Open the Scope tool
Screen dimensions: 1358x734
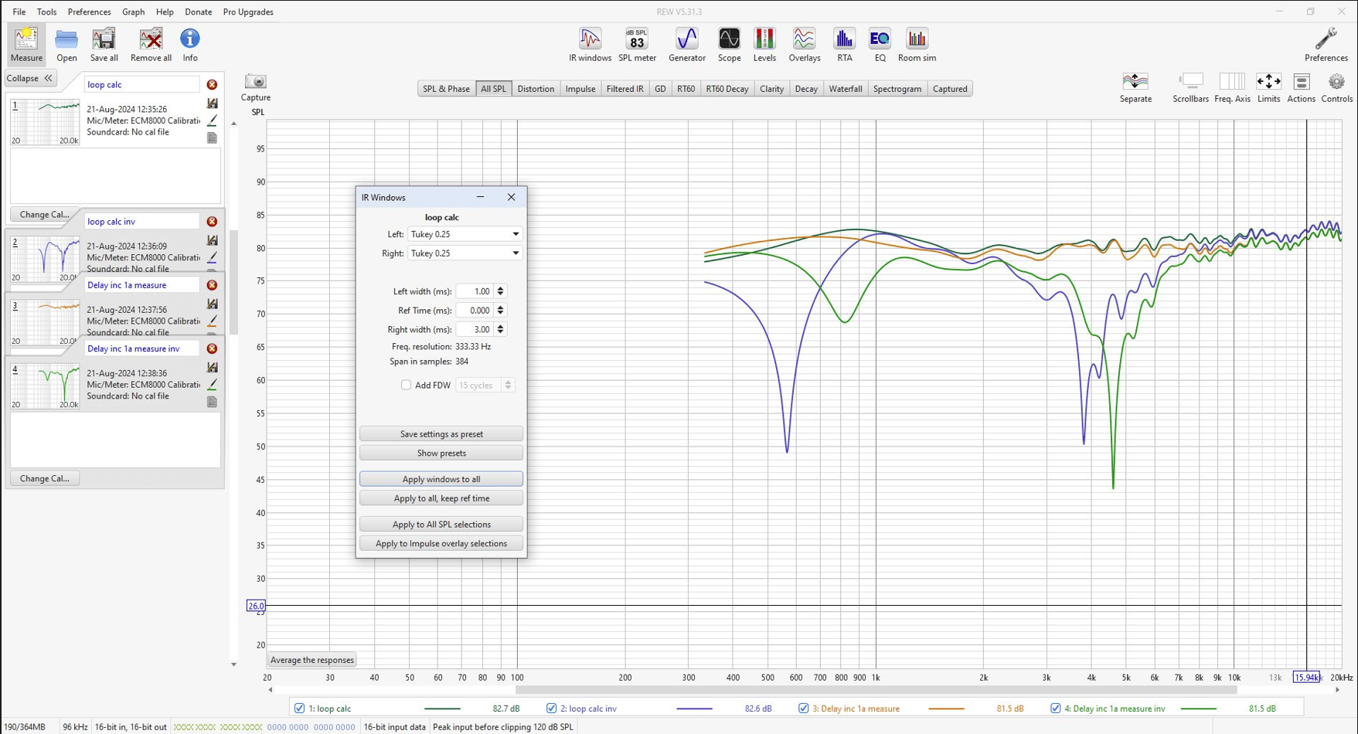pyautogui.click(x=729, y=44)
